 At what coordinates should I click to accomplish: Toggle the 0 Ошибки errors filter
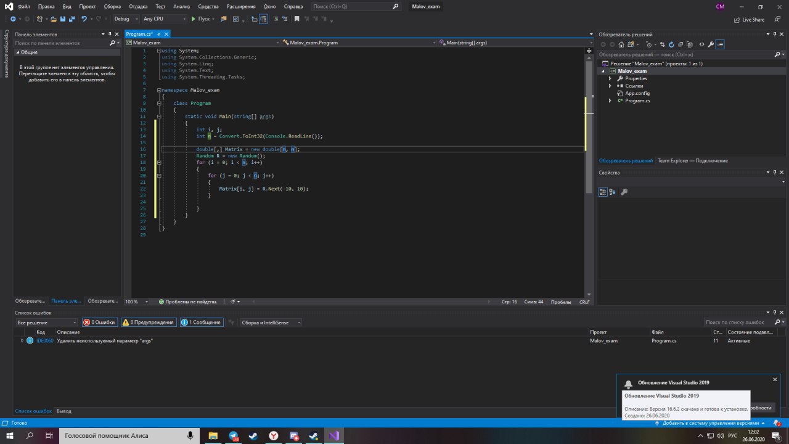(x=99, y=322)
